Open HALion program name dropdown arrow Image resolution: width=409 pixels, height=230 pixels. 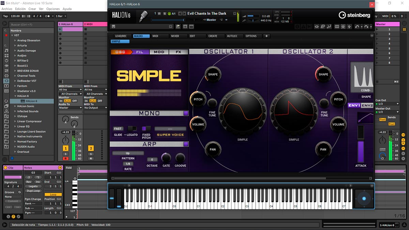point(234,14)
